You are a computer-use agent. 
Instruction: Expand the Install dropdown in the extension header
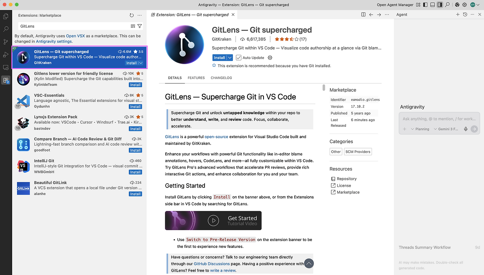(230, 58)
